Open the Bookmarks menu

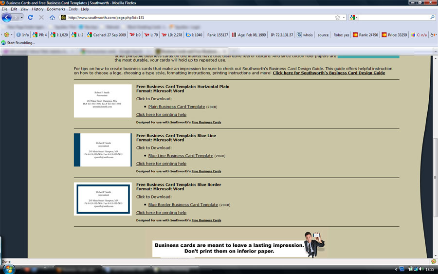pos(56,9)
